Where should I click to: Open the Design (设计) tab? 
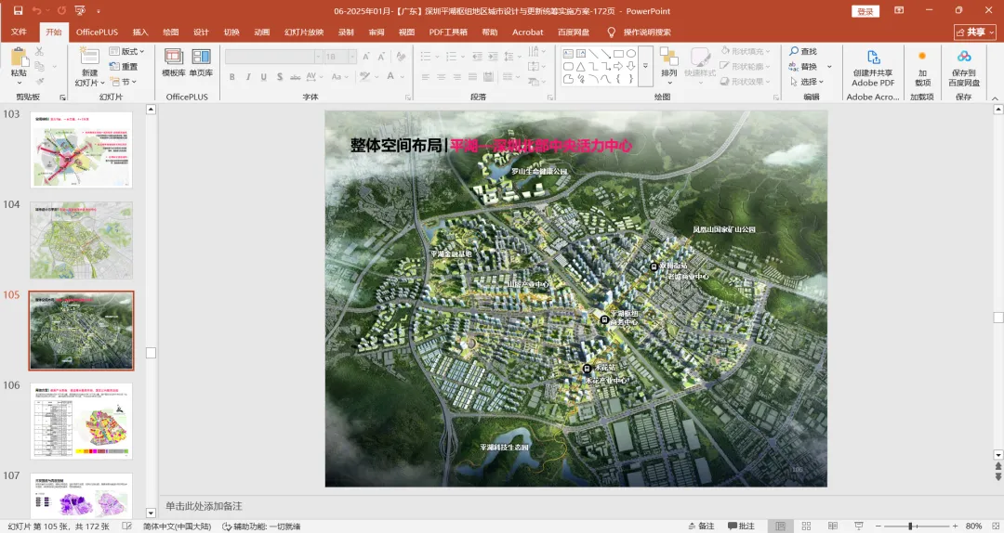tap(201, 32)
